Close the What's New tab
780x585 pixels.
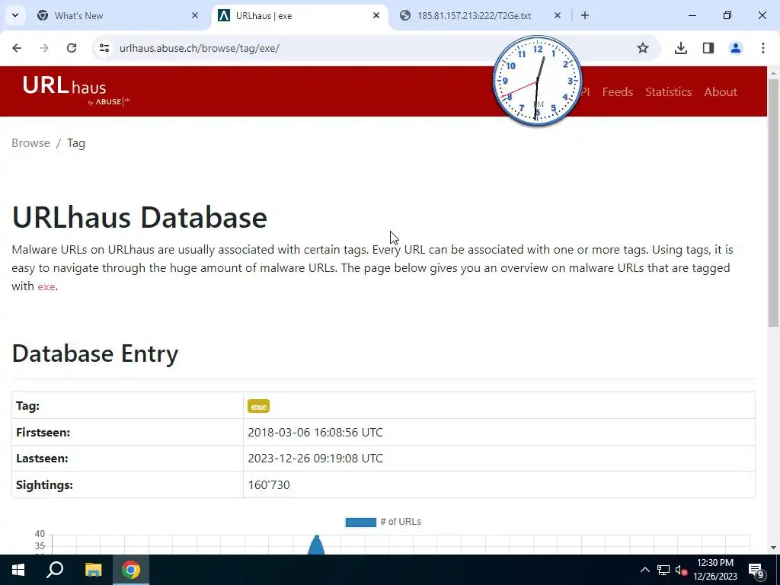tap(195, 15)
